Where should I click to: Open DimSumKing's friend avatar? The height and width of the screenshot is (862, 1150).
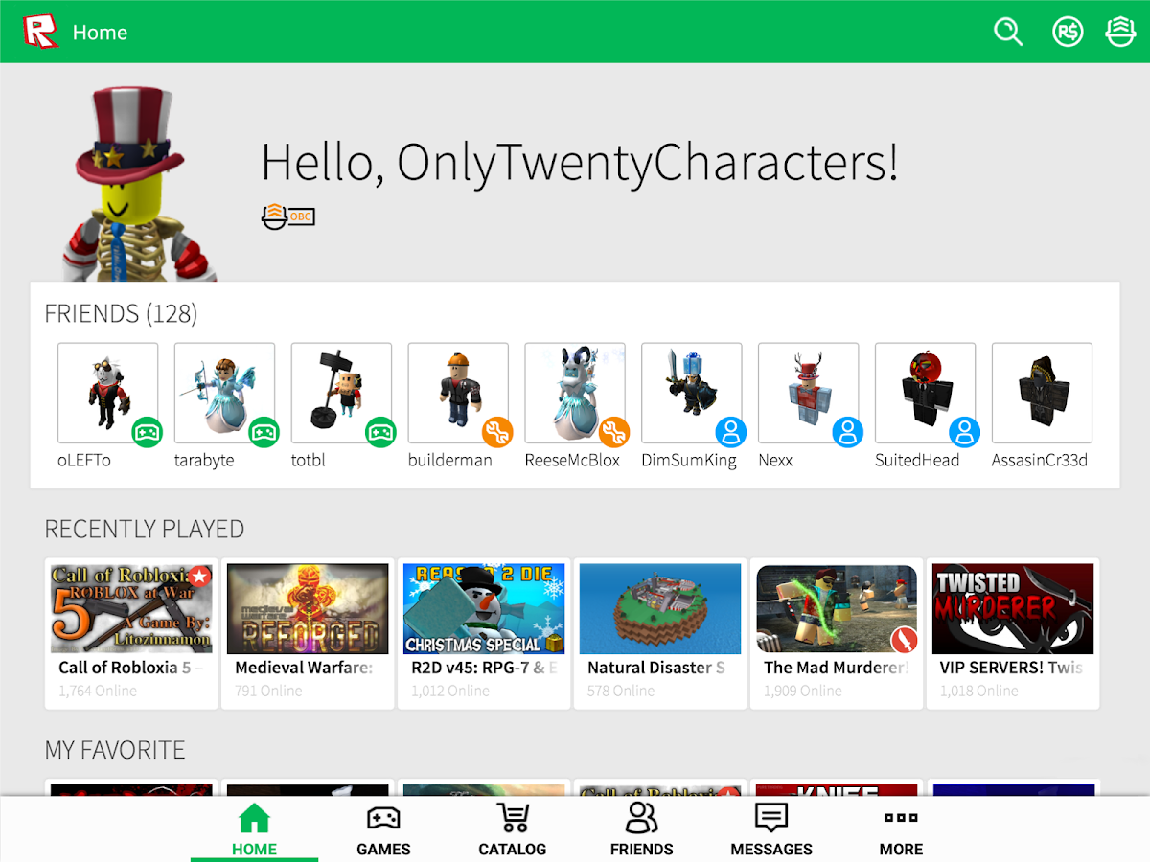[692, 393]
